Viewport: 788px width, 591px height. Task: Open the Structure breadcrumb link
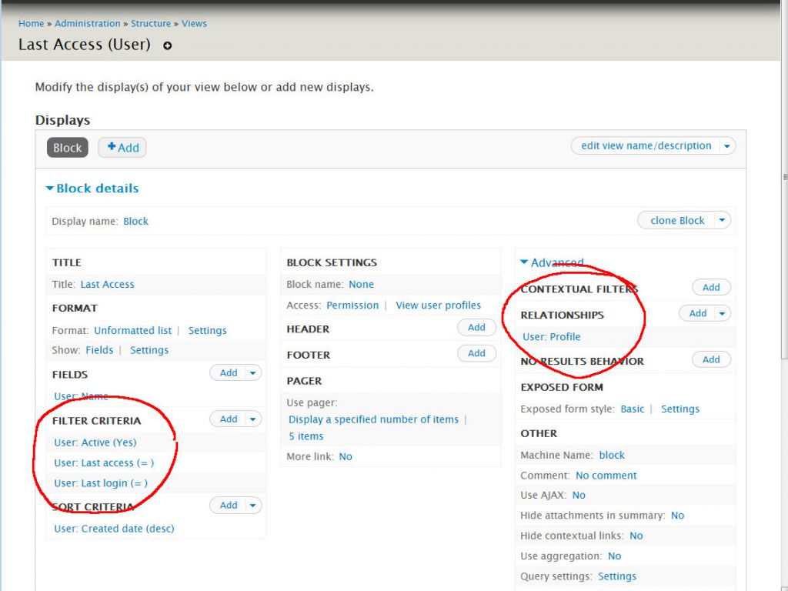coord(151,24)
